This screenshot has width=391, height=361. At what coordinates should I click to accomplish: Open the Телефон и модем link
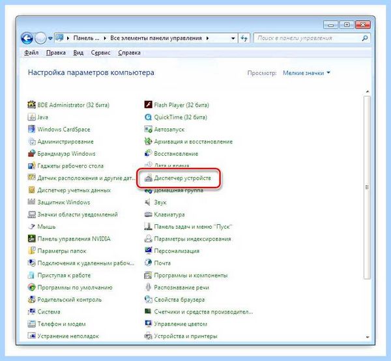pyautogui.click(x=61, y=324)
